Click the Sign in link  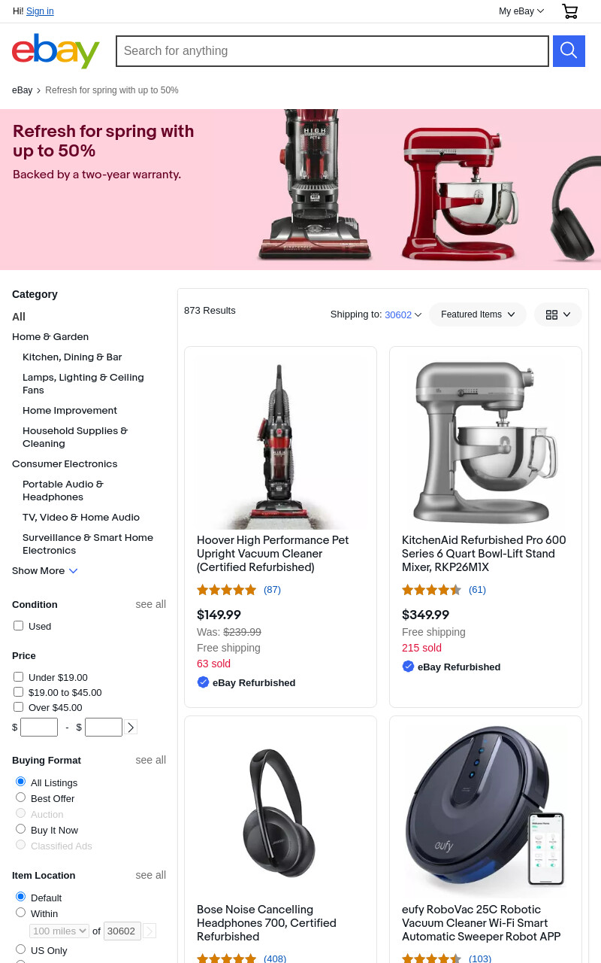coord(40,11)
